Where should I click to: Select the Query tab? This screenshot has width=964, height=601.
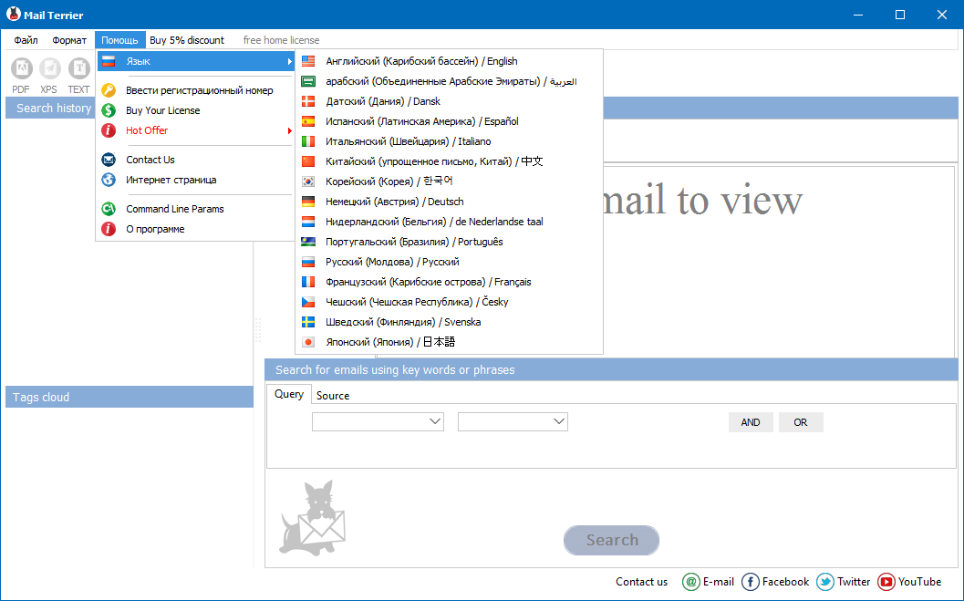pos(289,394)
